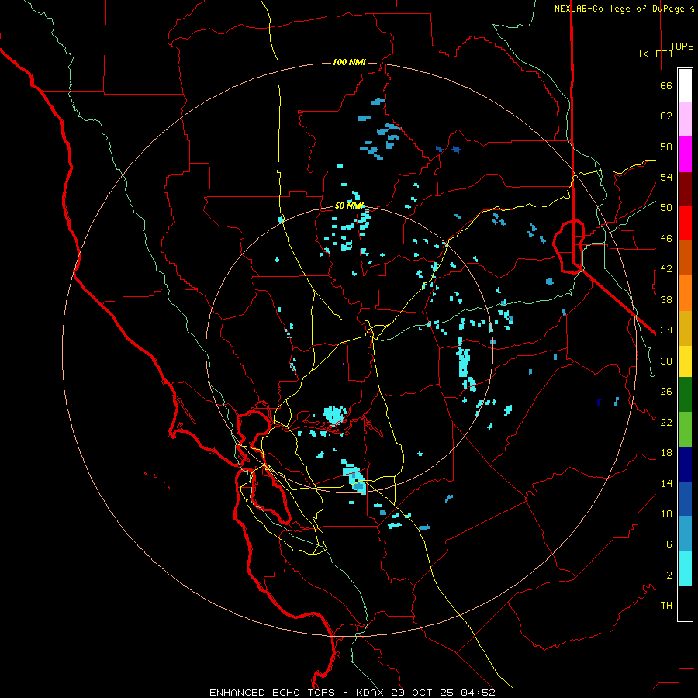Viewport: 698px width, 698px height.
Task: Click the "TH" legend label
Action: click(x=666, y=606)
